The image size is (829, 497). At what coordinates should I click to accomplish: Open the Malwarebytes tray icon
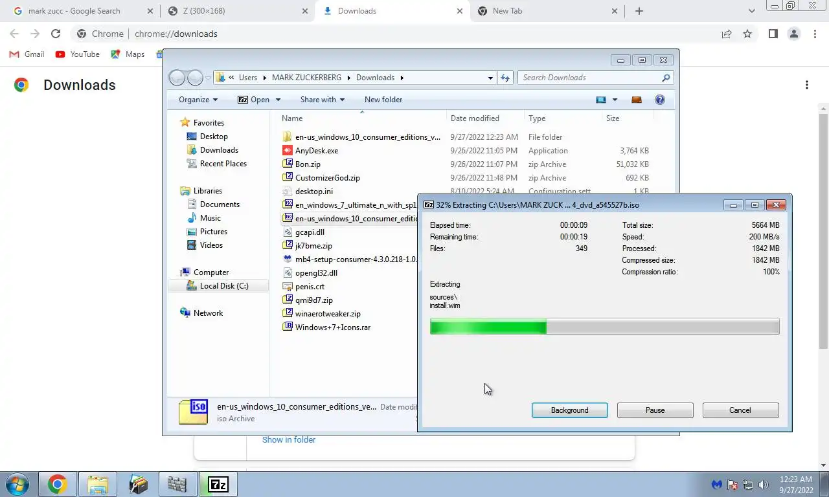pos(717,485)
